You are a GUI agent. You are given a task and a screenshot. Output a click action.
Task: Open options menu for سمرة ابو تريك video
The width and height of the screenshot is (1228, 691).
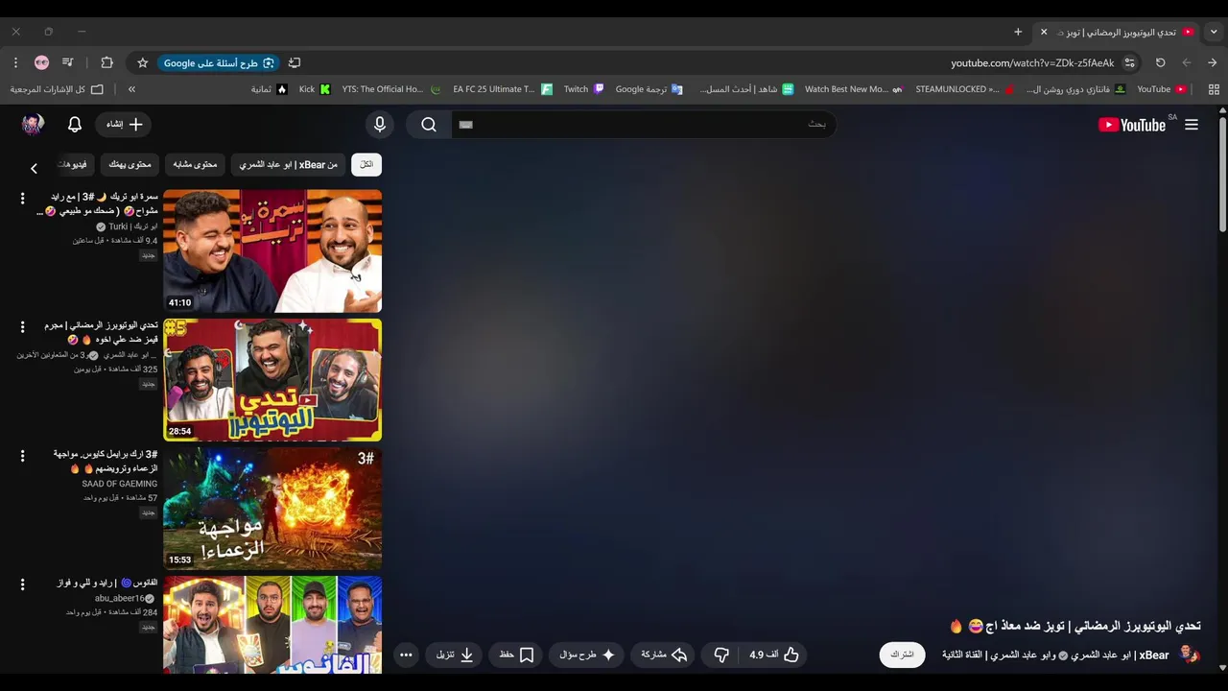pyautogui.click(x=22, y=198)
